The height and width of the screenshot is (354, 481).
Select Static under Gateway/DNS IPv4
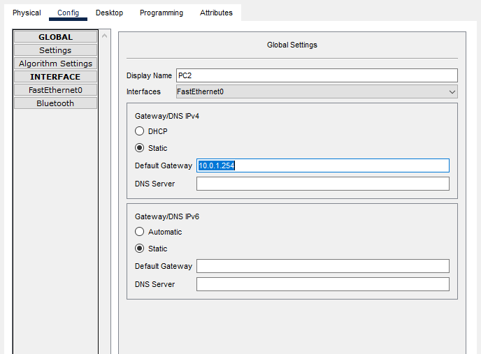pyautogui.click(x=139, y=148)
